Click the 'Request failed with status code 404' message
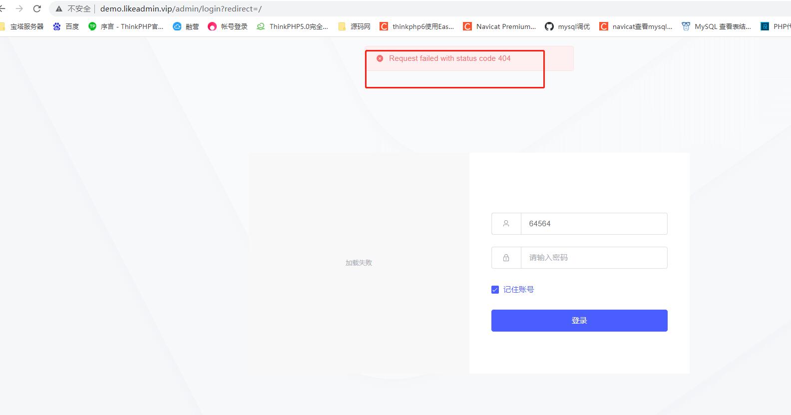The height and width of the screenshot is (415, 791). (x=450, y=58)
